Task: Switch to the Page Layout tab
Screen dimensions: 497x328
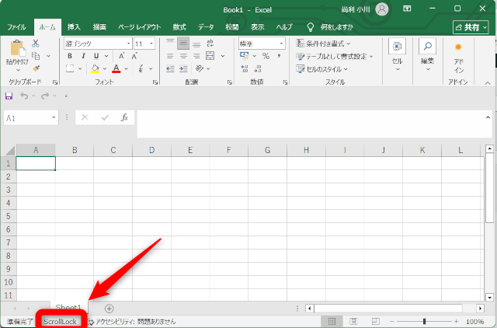Action: coord(140,27)
